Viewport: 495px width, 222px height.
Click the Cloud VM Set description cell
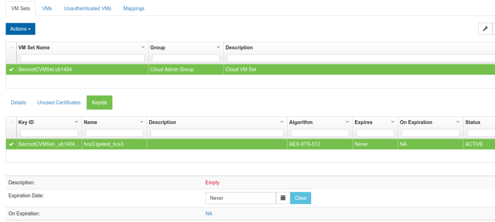coord(359,70)
